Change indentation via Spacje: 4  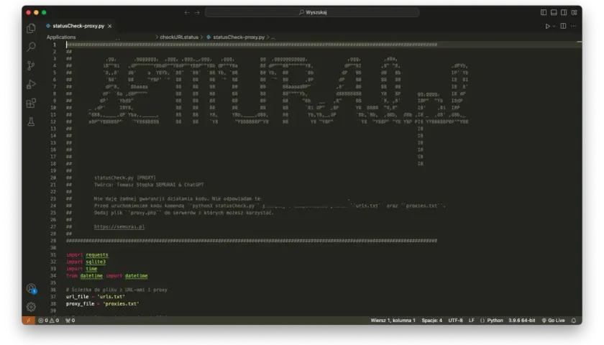coord(432,321)
